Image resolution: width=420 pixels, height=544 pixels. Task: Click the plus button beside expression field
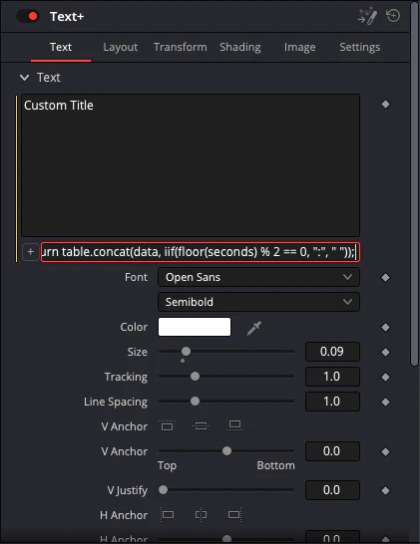(31, 252)
